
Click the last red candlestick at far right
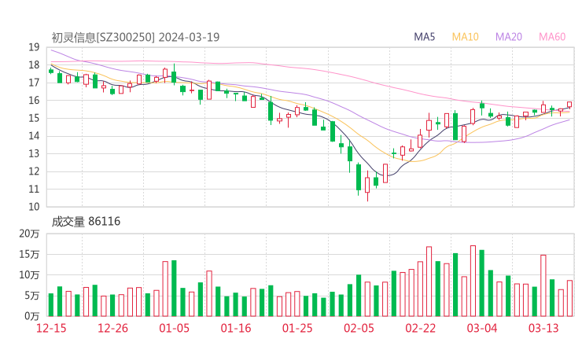pos(569,105)
